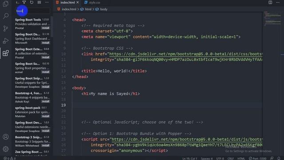This screenshot has width=284, height=160.
Task: Open the Run and Debug view
Action: point(6,40)
